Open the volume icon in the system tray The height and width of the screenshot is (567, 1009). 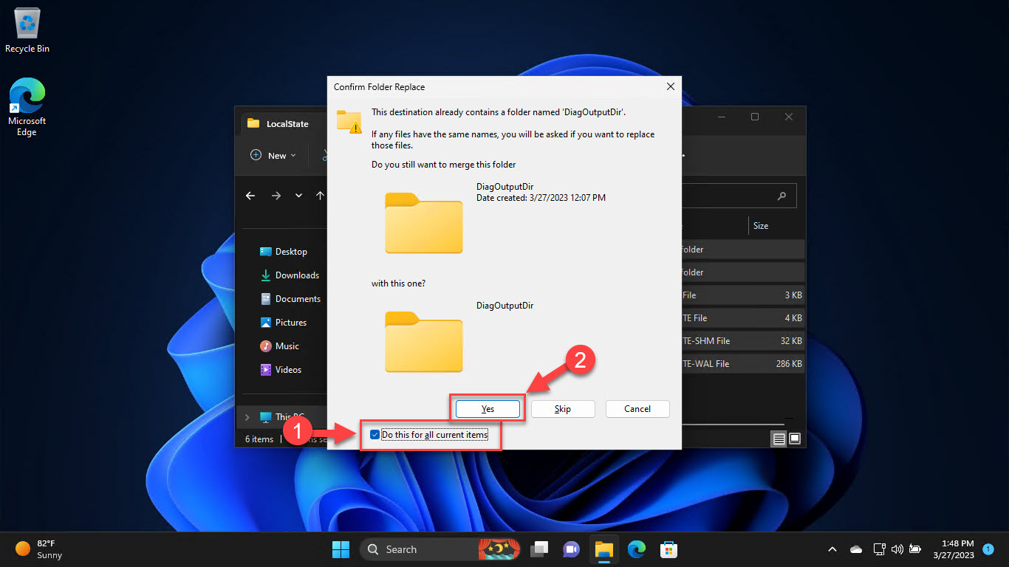coord(897,549)
